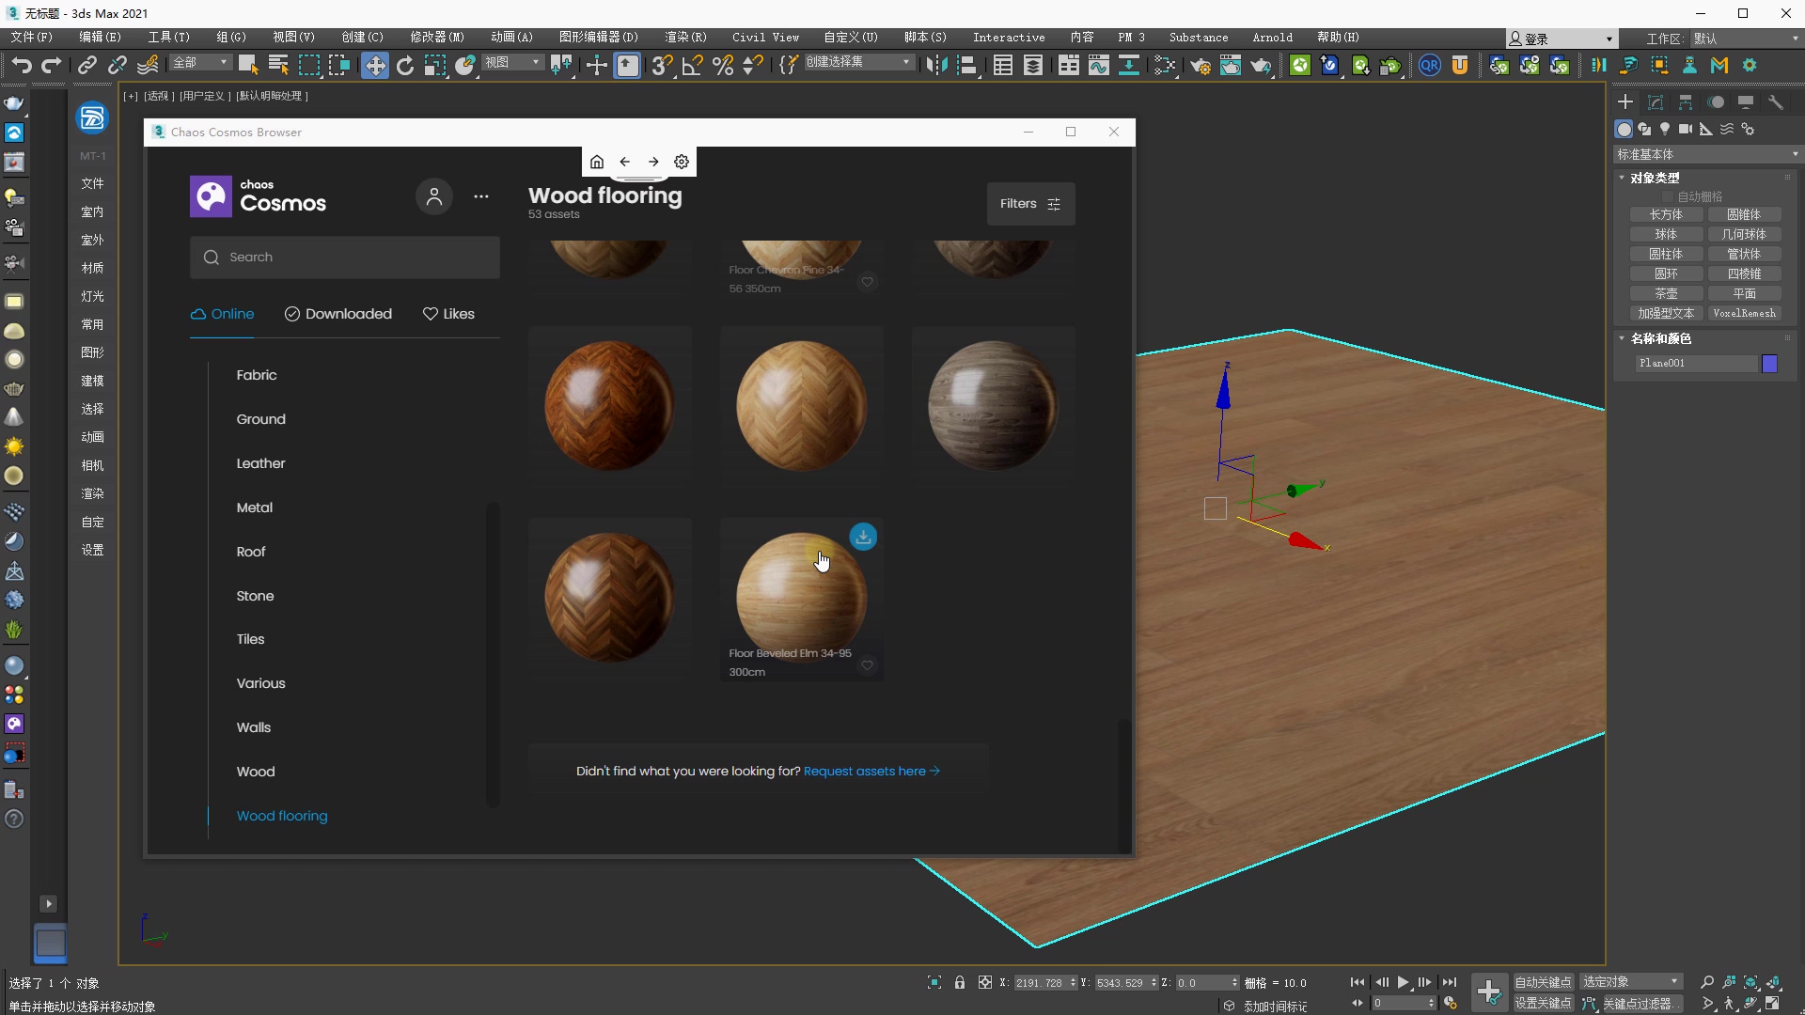Download the Floor Beveled Elm asset
Screen dimensions: 1805x1015
click(x=863, y=537)
